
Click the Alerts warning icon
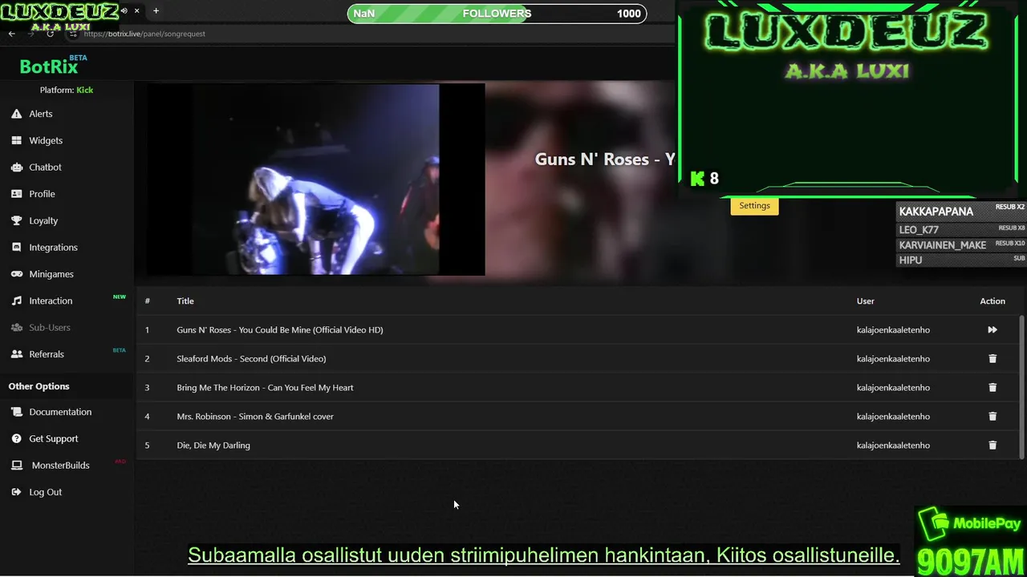tap(16, 114)
